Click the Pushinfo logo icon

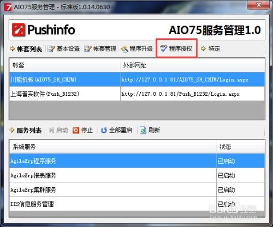pyautogui.click(x=19, y=29)
